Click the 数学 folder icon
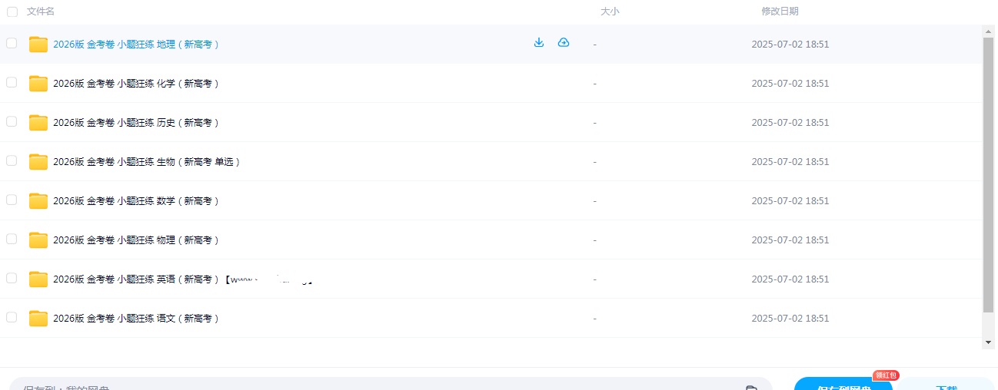998x390 pixels. (38, 201)
